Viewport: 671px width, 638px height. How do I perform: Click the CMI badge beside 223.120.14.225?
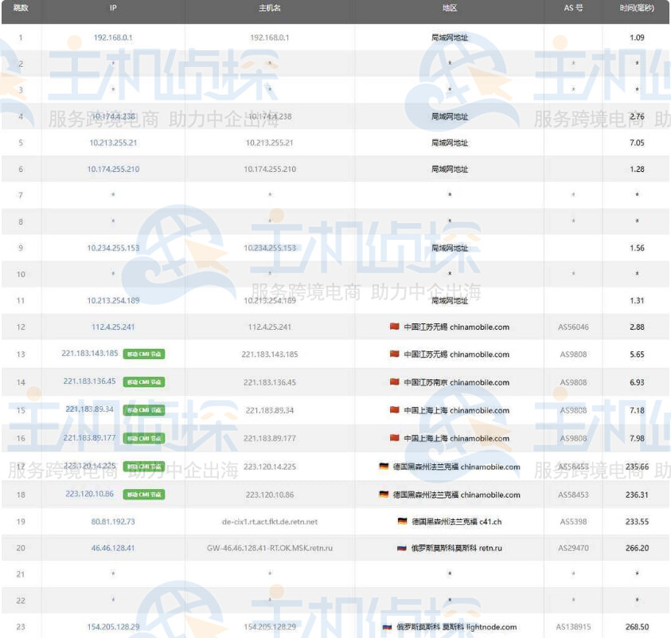point(144,466)
